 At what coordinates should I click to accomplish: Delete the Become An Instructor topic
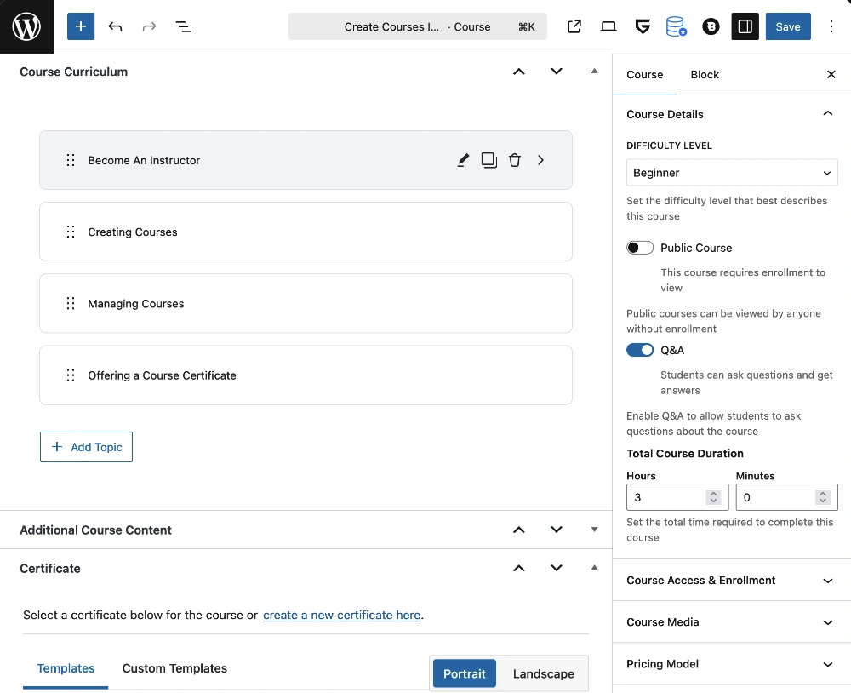click(515, 160)
